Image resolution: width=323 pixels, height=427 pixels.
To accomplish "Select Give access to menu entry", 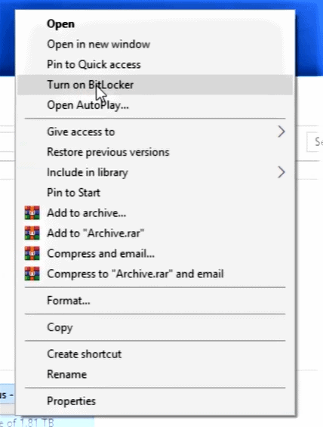I will (155, 132).
